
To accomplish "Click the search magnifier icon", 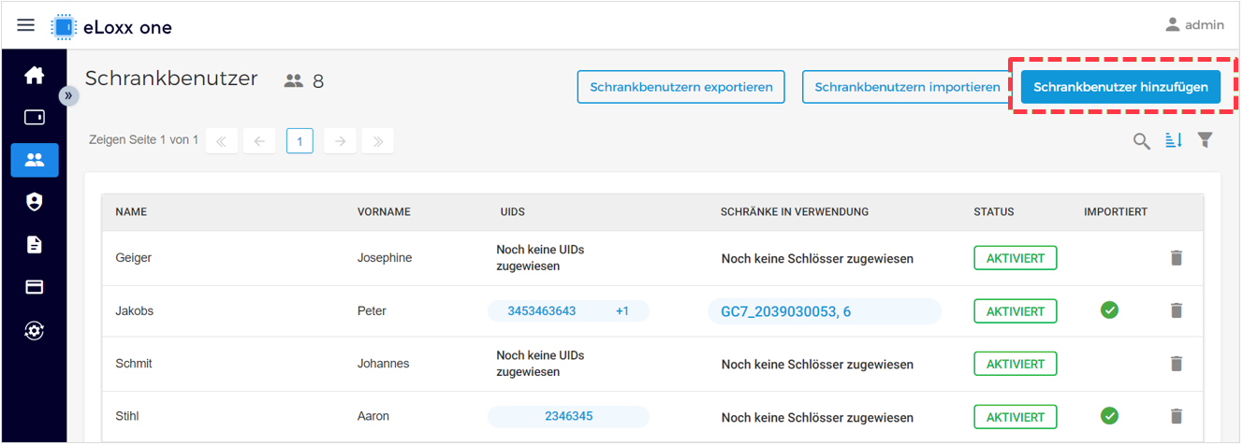I will click(1142, 141).
